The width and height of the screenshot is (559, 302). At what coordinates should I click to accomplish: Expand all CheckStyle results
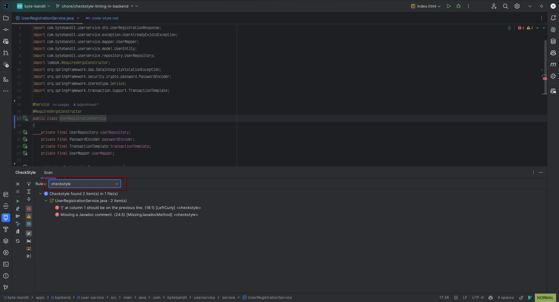click(29, 192)
